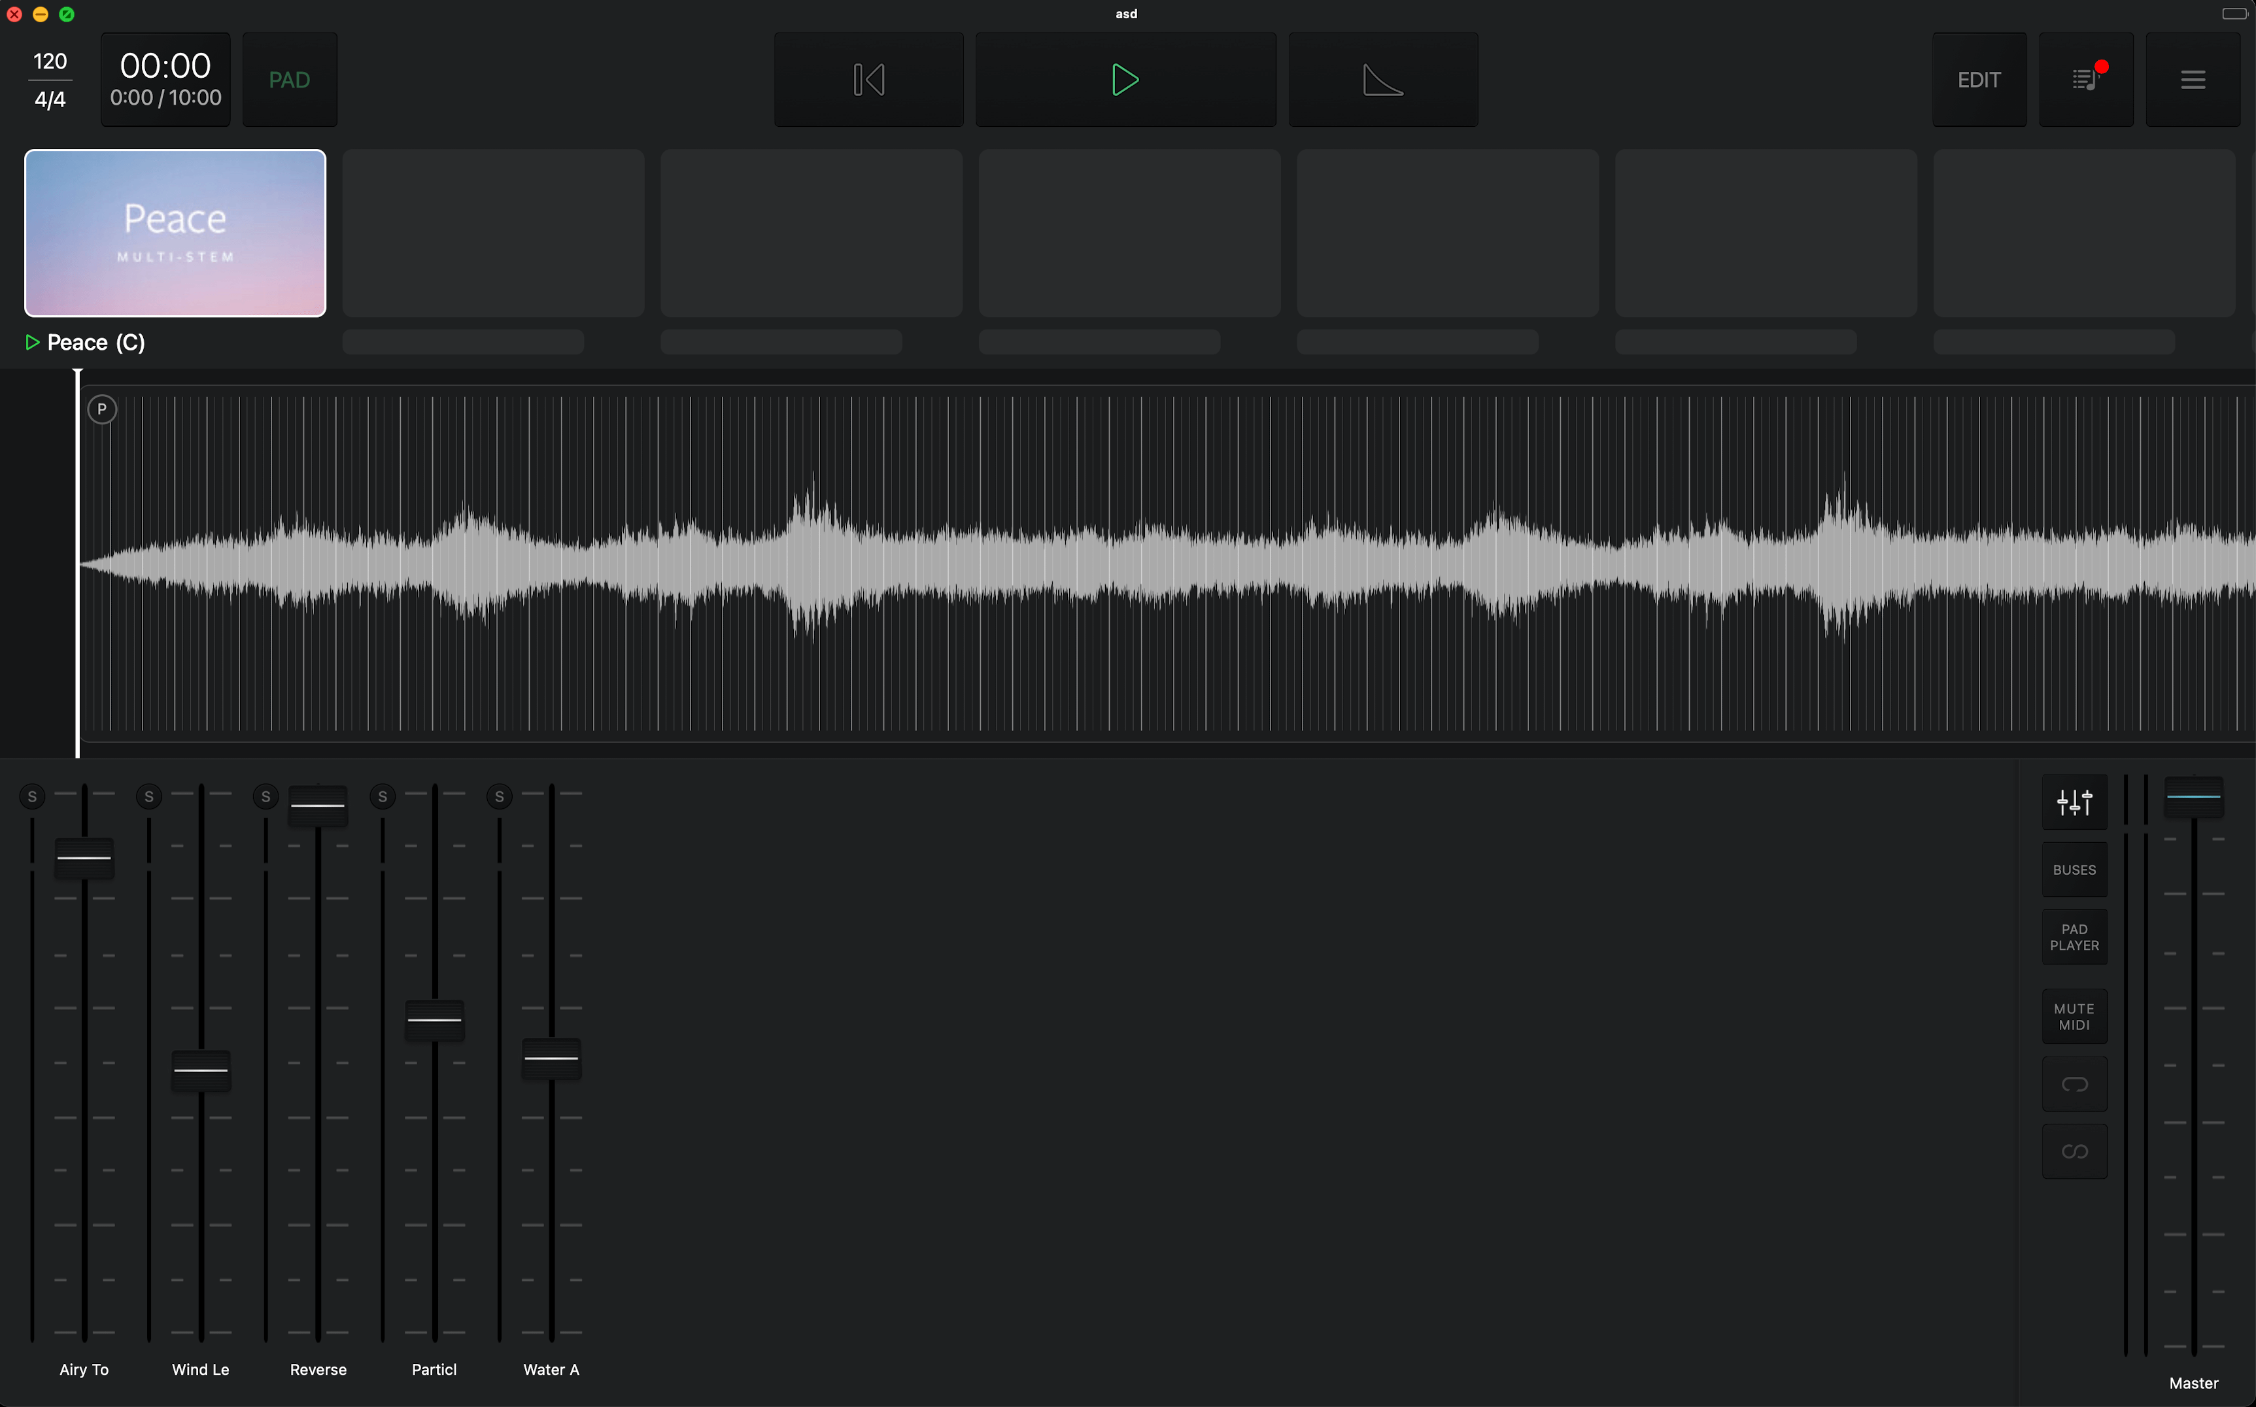Image resolution: width=2256 pixels, height=1407 pixels.
Task: Click the fade out curve icon
Action: click(1382, 80)
